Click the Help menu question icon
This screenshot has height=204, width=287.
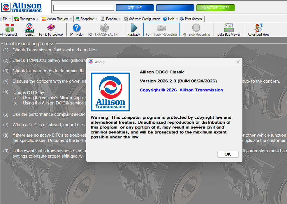tap(165, 19)
